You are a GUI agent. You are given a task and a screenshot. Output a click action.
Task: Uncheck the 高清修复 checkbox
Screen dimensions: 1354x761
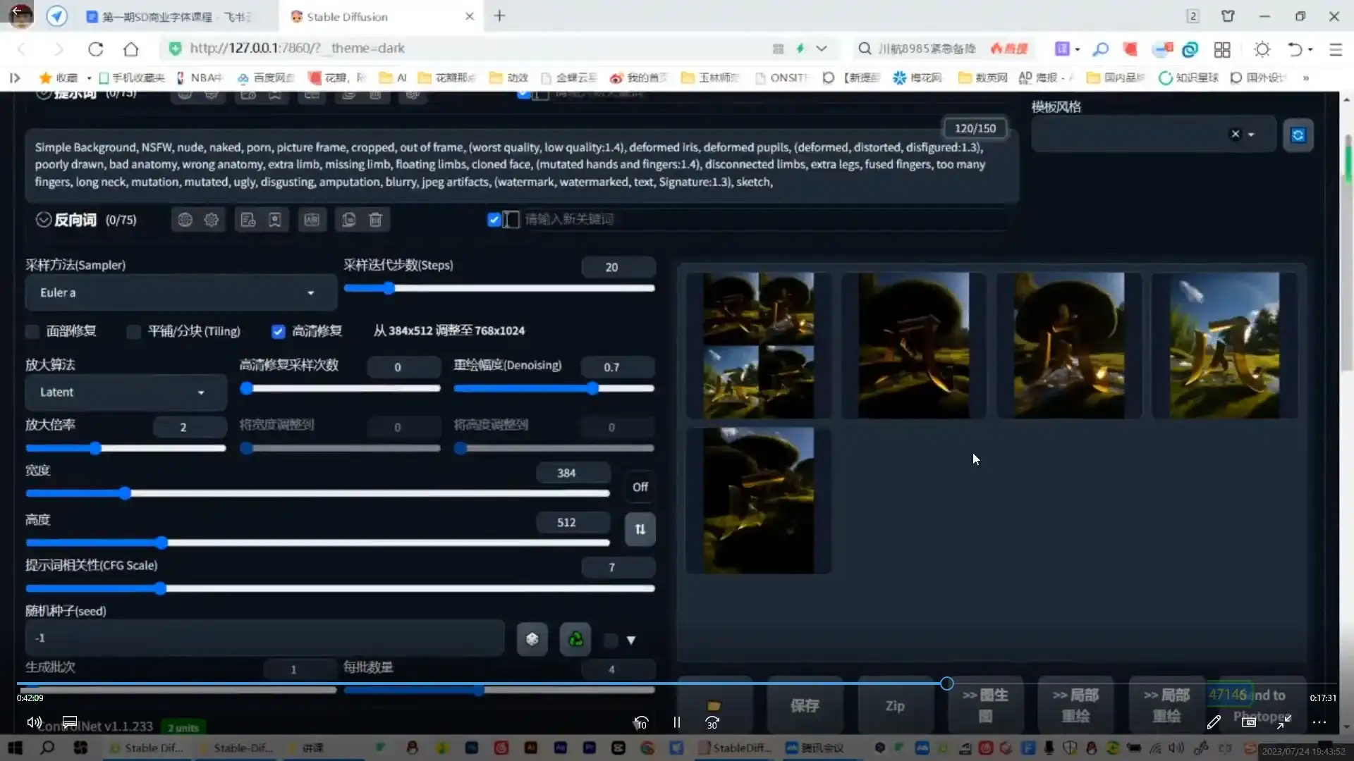278,331
